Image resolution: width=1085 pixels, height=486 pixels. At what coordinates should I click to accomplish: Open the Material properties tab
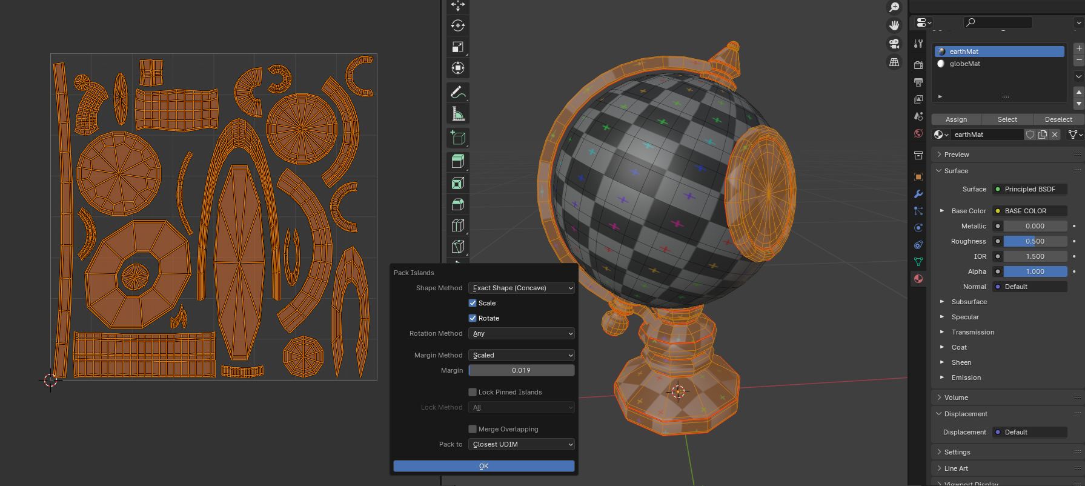click(x=918, y=279)
